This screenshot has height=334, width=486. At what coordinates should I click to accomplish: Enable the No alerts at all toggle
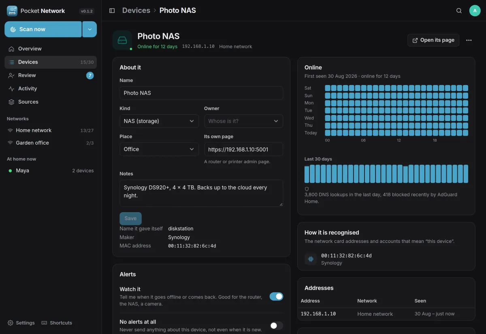[x=276, y=325]
